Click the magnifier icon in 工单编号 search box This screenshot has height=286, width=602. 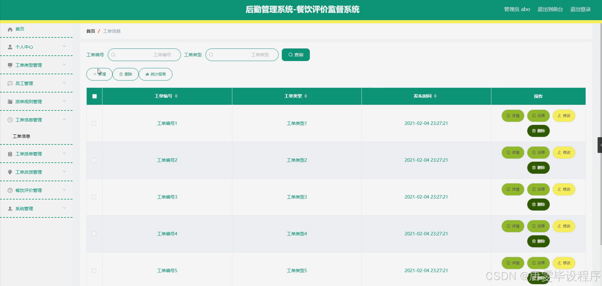point(113,55)
